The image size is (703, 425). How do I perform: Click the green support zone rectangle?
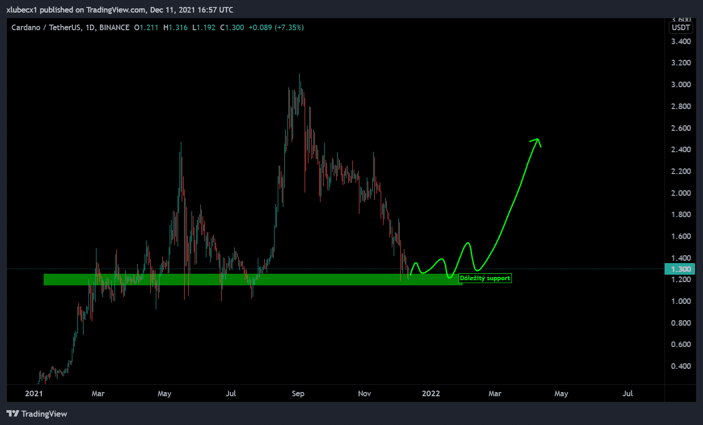(253, 279)
